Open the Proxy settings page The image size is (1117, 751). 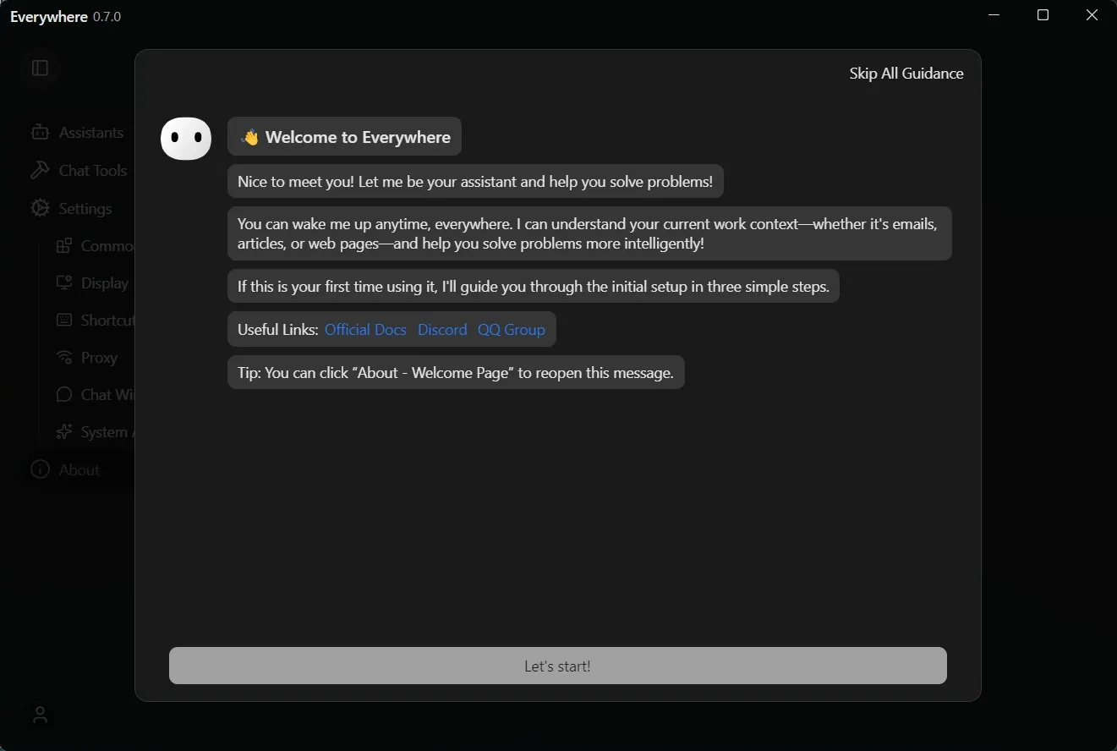click(87, 358)
